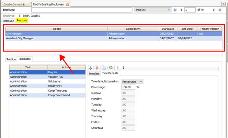This screenshot has height=138, width=228.
Task: Open the Employee search type dropdown
Action: [169, 10]
